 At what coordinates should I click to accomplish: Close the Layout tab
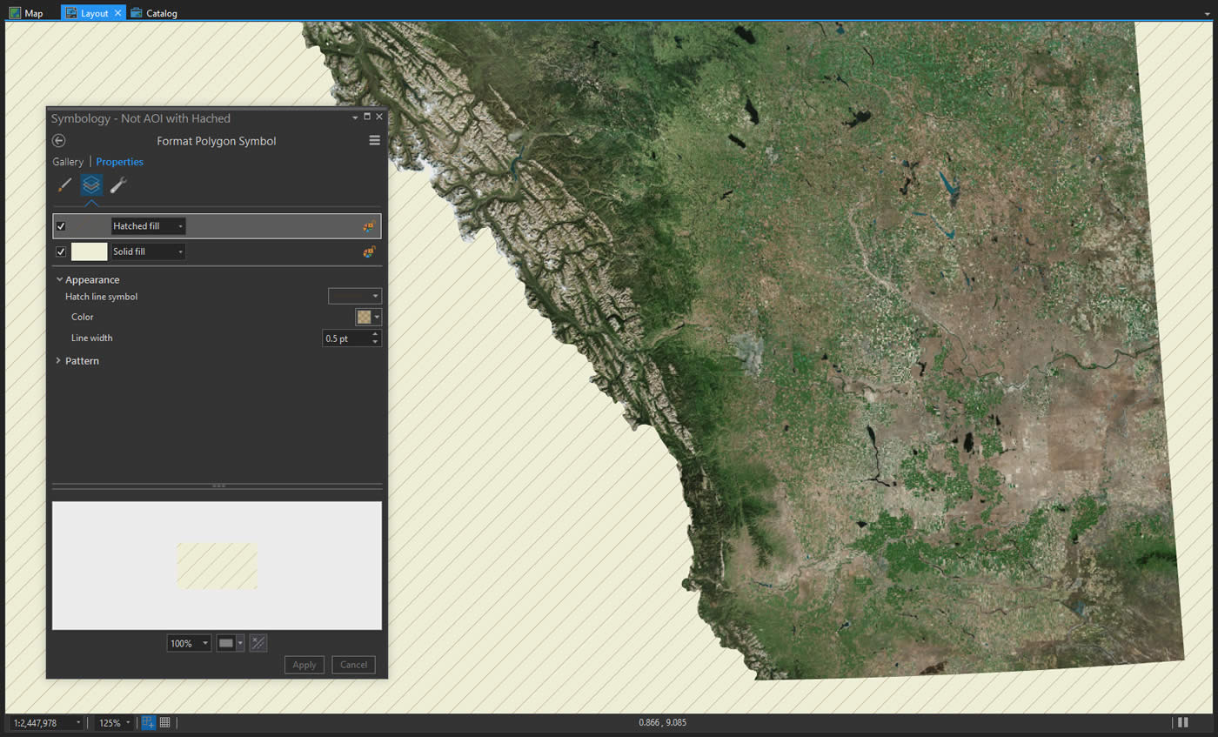click(x=118, y=13)
